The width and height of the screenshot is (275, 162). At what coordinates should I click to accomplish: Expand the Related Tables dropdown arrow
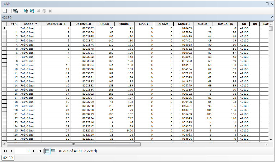[20, 11]
